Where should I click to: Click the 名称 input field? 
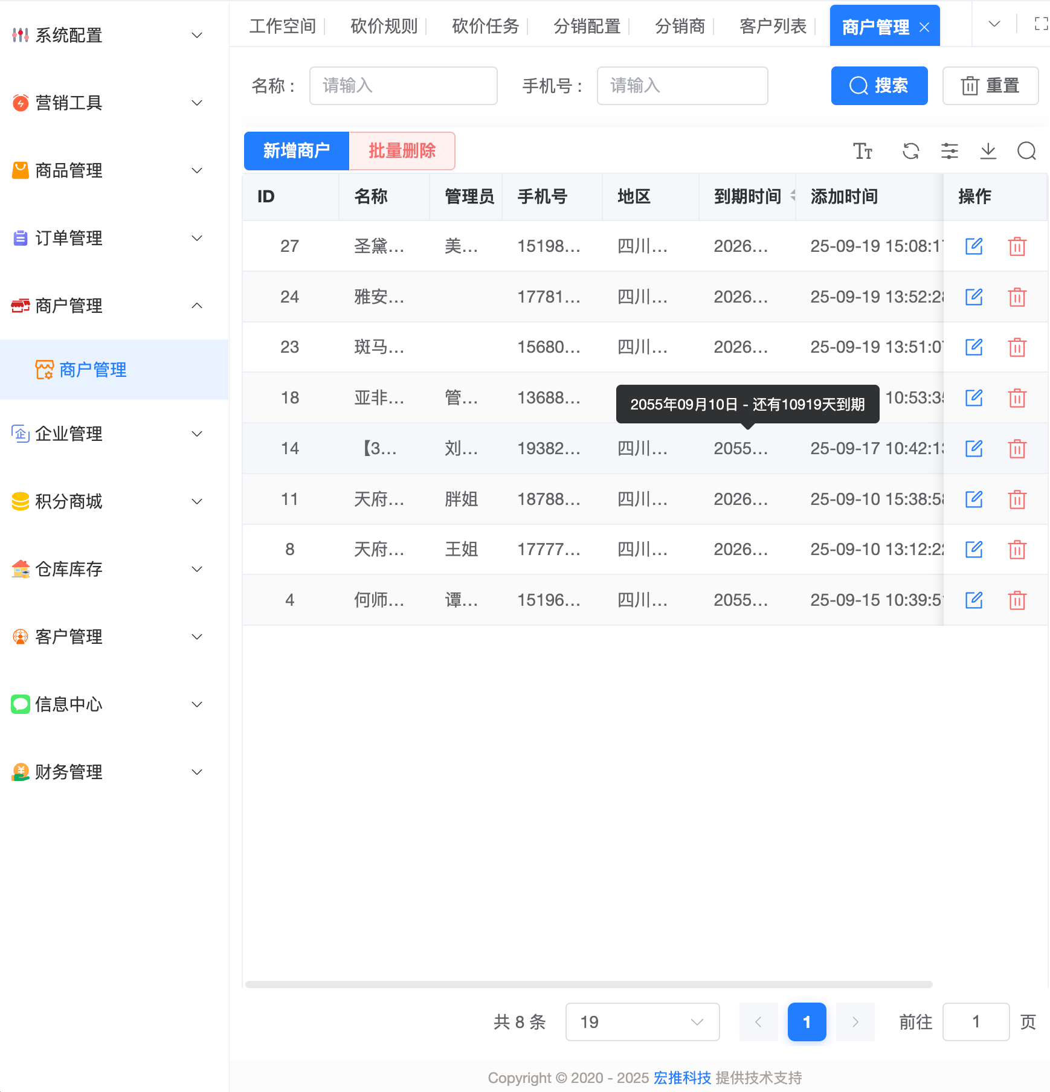(x=403, y=86)
